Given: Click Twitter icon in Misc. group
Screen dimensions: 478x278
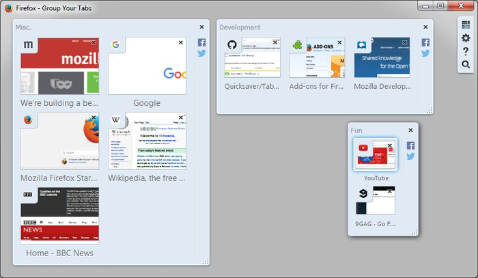Looking at the screenshot, I should click(201, 53).
